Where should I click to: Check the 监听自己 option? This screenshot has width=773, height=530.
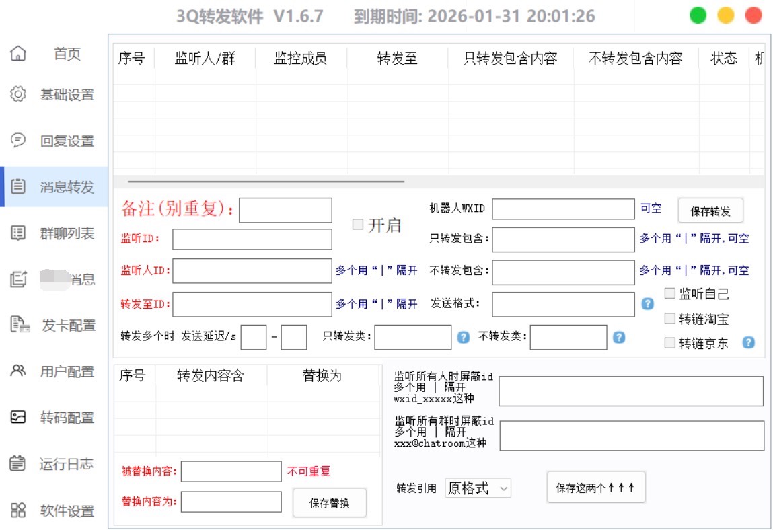pos(669,293)
